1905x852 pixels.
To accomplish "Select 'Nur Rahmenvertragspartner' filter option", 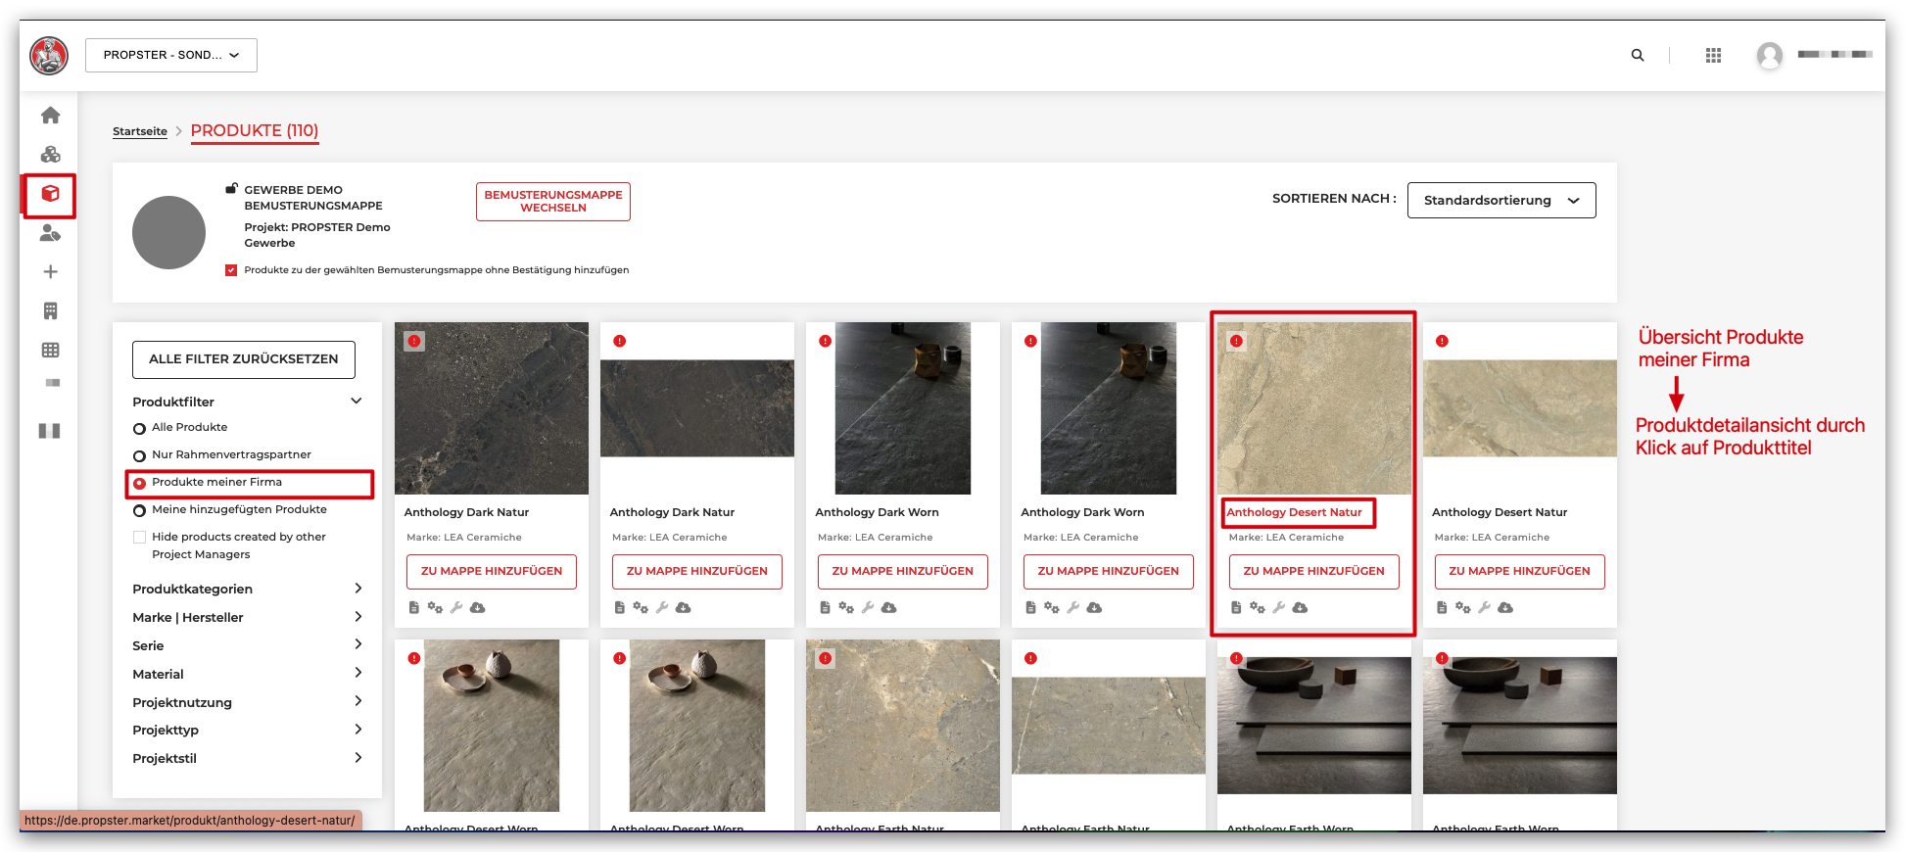I will 139,455.
